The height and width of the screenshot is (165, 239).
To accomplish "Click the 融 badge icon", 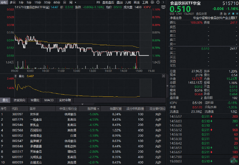I will pyautogui.click(x=225, y=13).
